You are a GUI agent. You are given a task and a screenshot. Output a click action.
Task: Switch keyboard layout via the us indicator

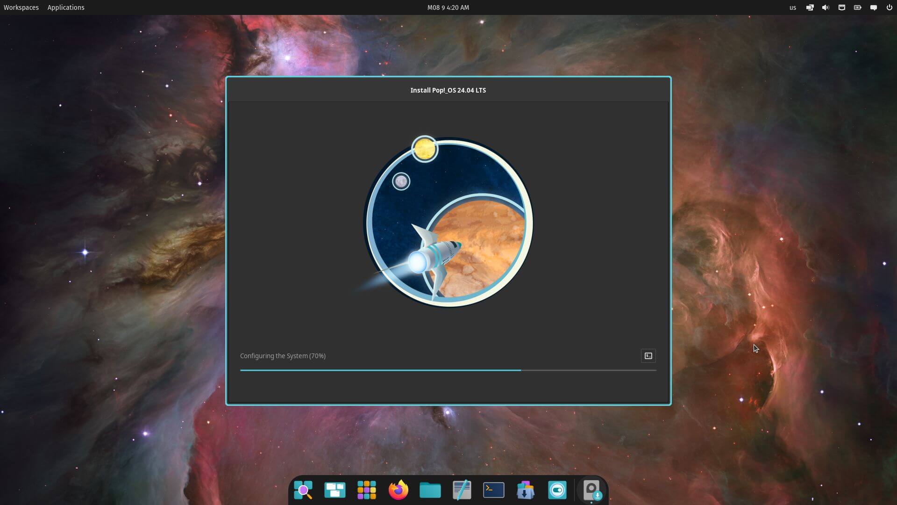pyautogui.click(x=793, y=7)
